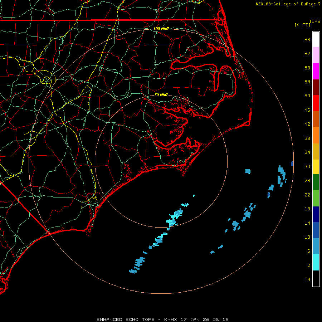Click the legend value 14
Viewport: 322px width, 322px height.
307,223
